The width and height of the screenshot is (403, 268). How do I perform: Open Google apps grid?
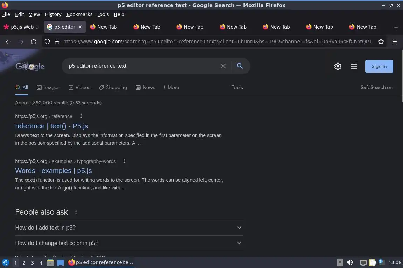[354, 66]
